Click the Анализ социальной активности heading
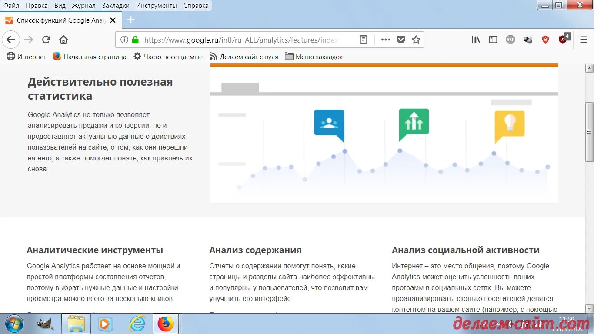The image size is (594, 334). tap(466, 250)
